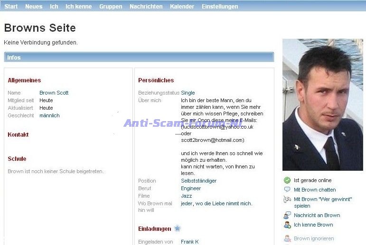366x245 pixels.
Task: Click the Brown Scott name link
Action: [54, 93]
